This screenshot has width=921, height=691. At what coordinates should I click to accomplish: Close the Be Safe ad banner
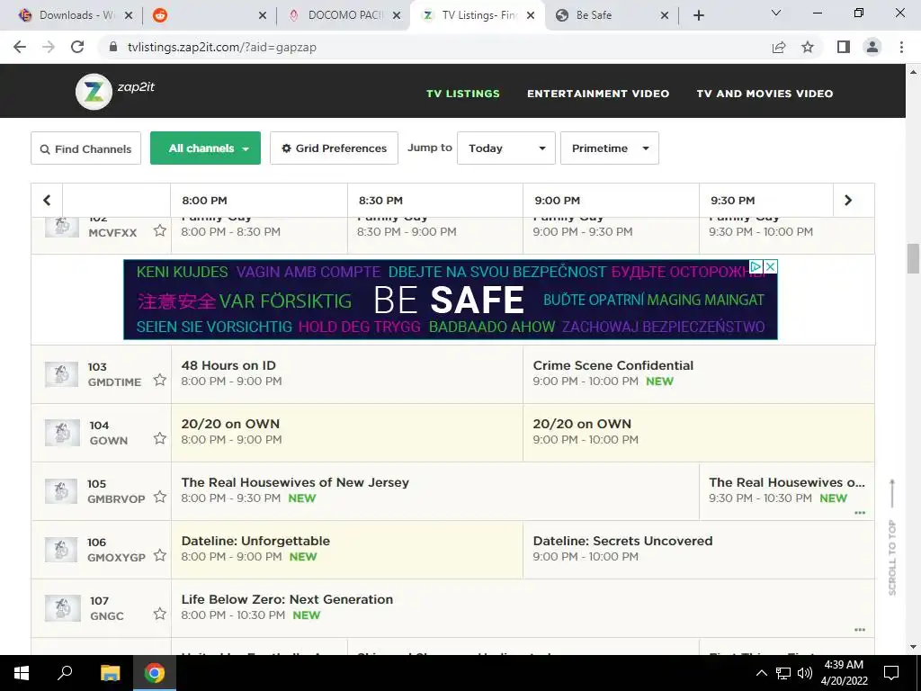pyautogui.click(x=771, y=266)
